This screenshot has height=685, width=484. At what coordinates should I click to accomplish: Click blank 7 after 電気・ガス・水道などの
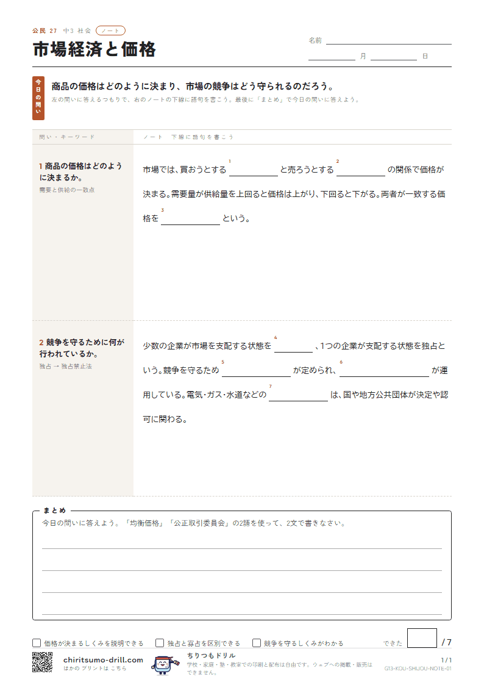[x=298, y=395]
